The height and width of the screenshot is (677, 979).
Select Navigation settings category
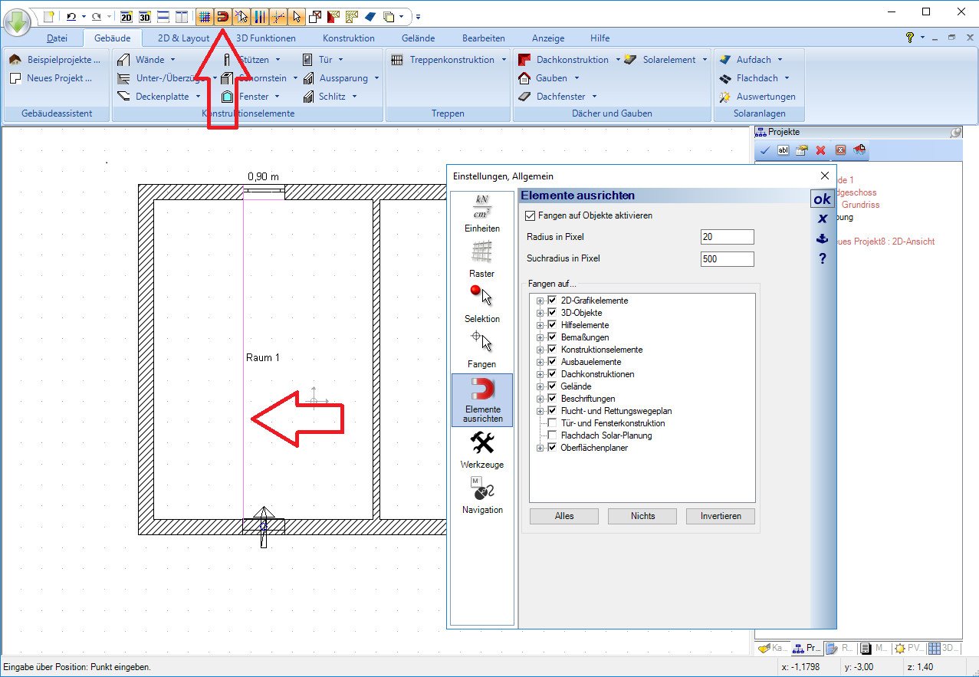click(x=481, y=495)
